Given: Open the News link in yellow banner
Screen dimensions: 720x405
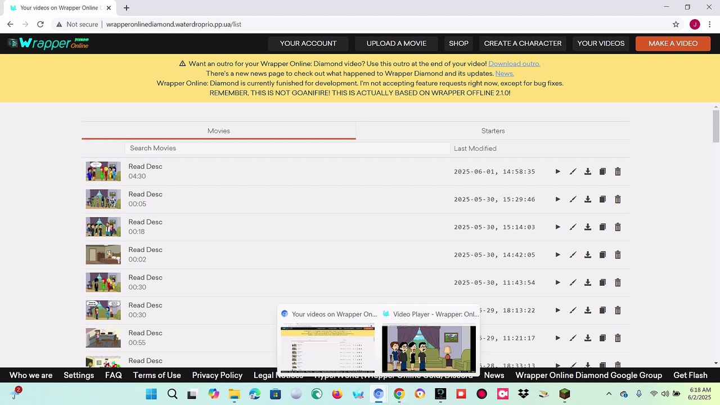Looking at the screenshot, I should 505,74.
